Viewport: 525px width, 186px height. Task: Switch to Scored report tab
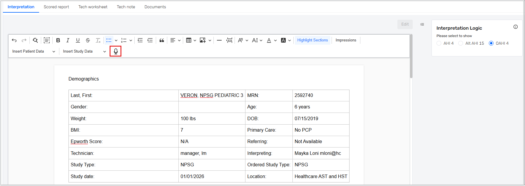[x=56, y=7]
